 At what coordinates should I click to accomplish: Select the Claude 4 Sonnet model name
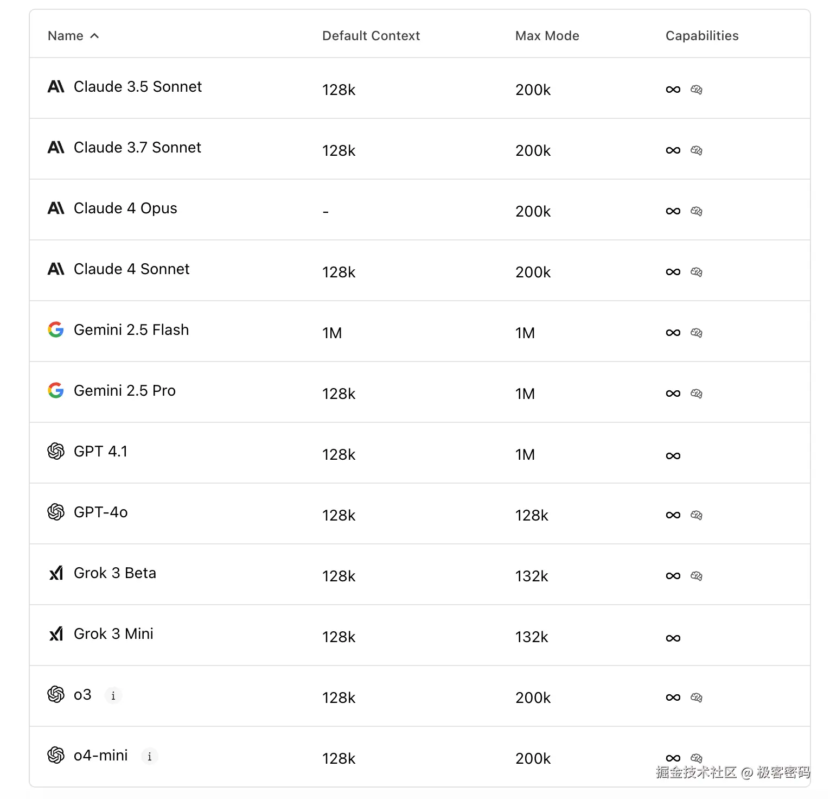click(x=131, y=269)
